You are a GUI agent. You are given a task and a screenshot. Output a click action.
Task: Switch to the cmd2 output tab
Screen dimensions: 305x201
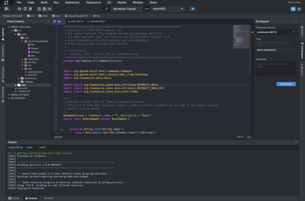pyautogui.click(x=29, y=148)
